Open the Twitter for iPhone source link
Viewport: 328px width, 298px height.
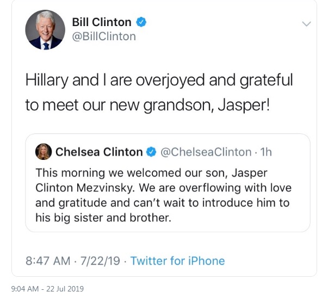point(177,261)
